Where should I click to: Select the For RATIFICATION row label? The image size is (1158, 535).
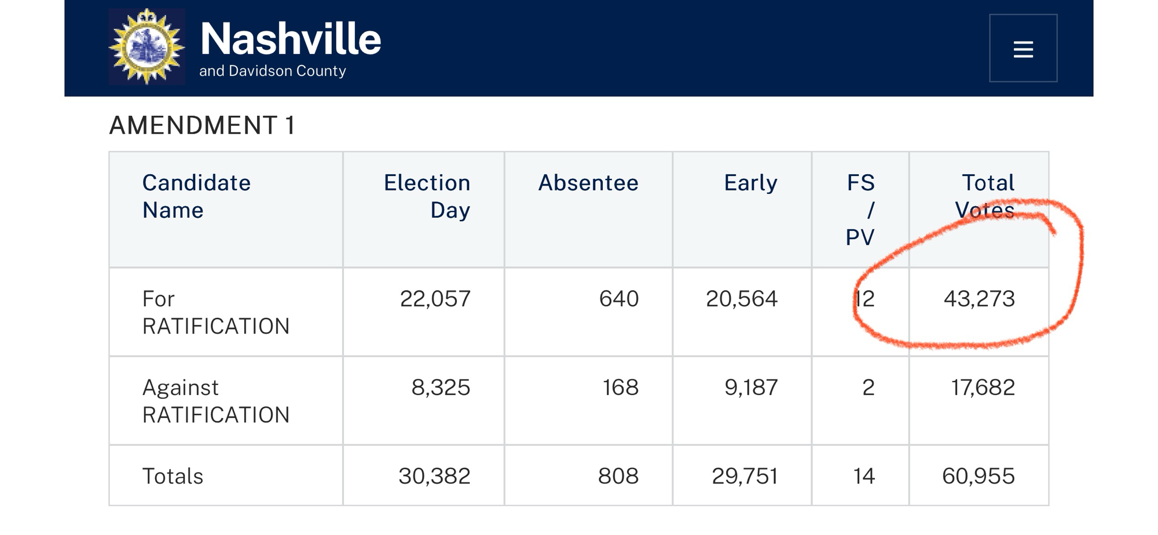(215, 313)
